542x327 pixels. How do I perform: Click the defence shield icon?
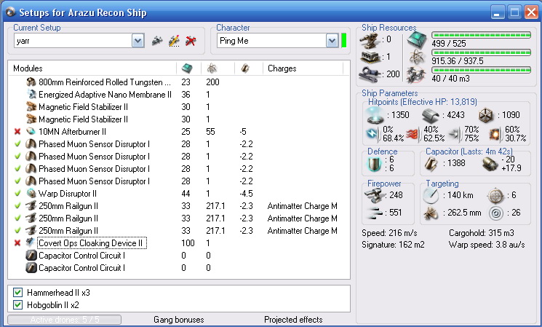tap(375, 164)
